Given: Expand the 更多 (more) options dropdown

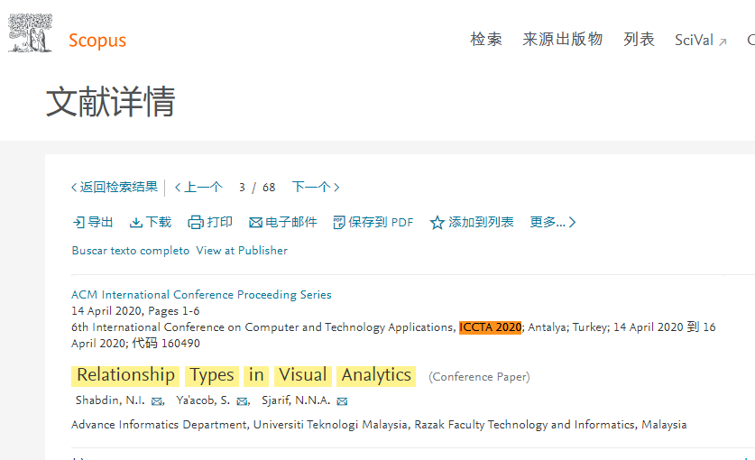Looking at the screenshot, I should (552, 222).
